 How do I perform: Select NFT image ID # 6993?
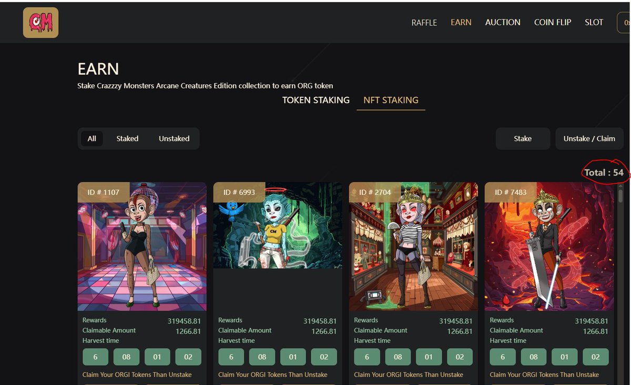pyautogui.click(x=278, y=225)
